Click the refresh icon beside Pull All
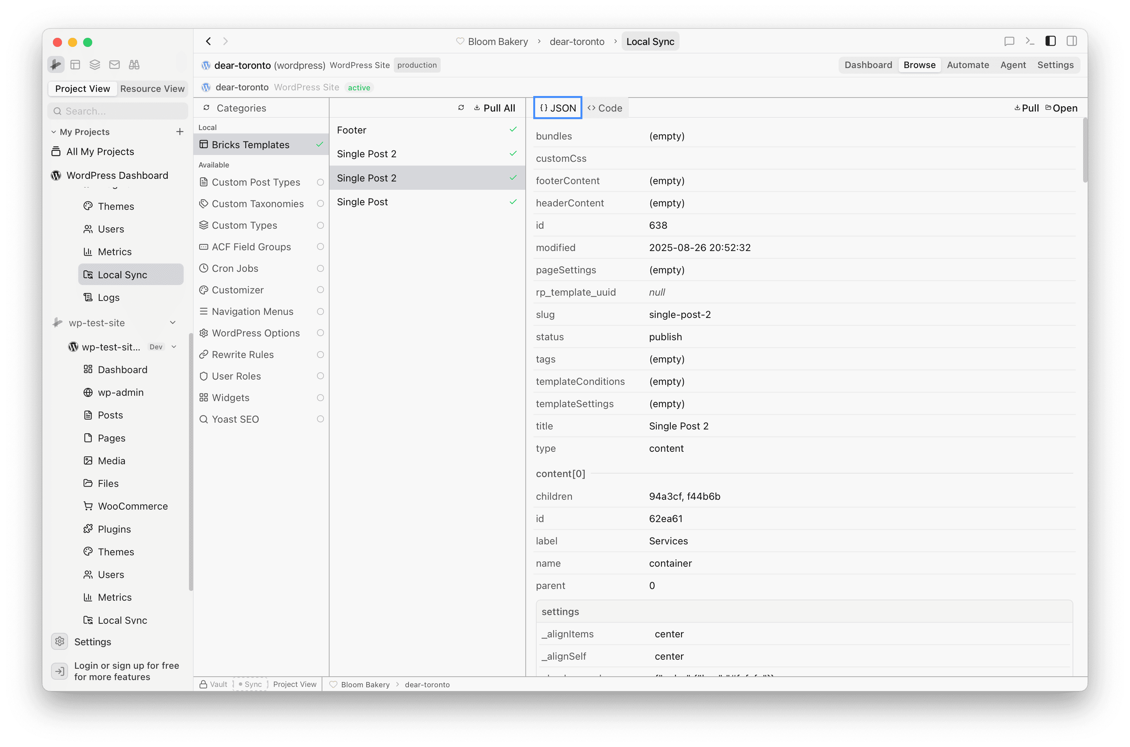Image resolution: width=1130 pixels, height=747 pixels. pyautogui.click(x=461, y=108)
